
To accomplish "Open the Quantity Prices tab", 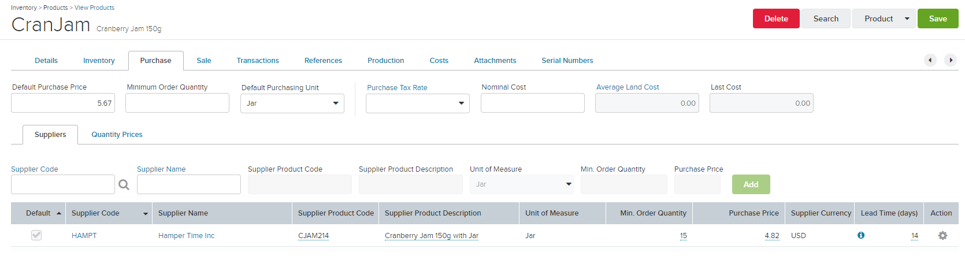I will coord(117,135).
